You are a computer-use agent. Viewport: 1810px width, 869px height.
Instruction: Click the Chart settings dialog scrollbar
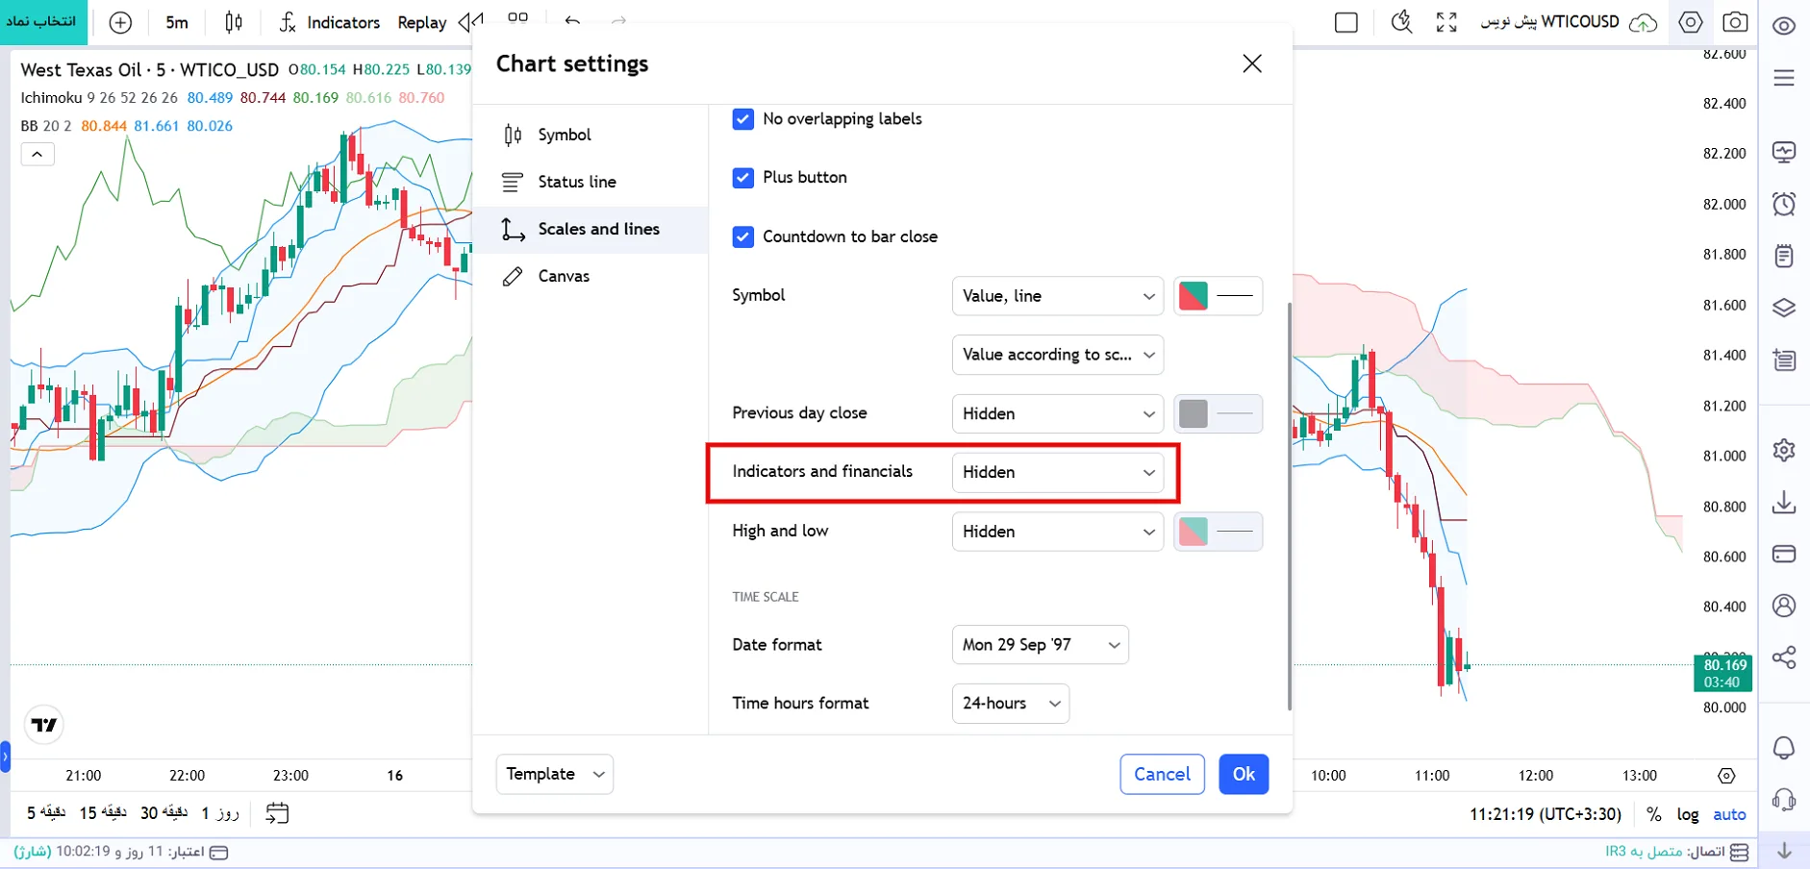(1289, 507)
